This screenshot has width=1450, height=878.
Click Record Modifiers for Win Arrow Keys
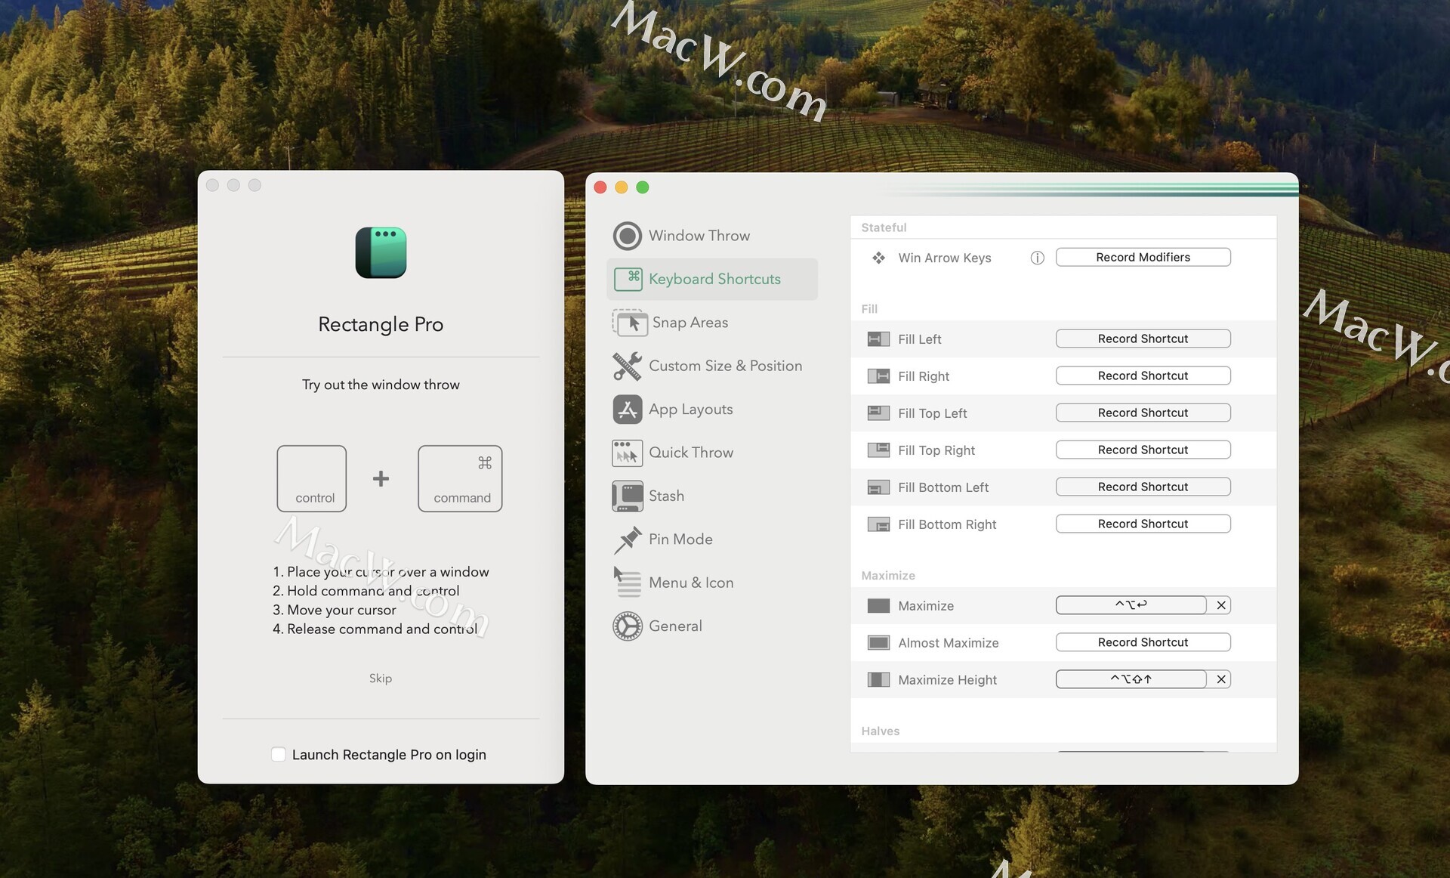click(1143, 257)
